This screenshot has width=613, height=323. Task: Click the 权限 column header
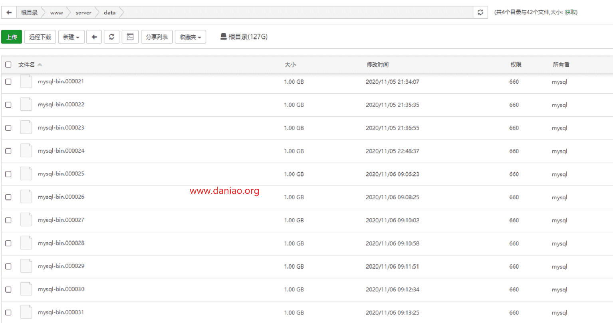pos(516,64)
